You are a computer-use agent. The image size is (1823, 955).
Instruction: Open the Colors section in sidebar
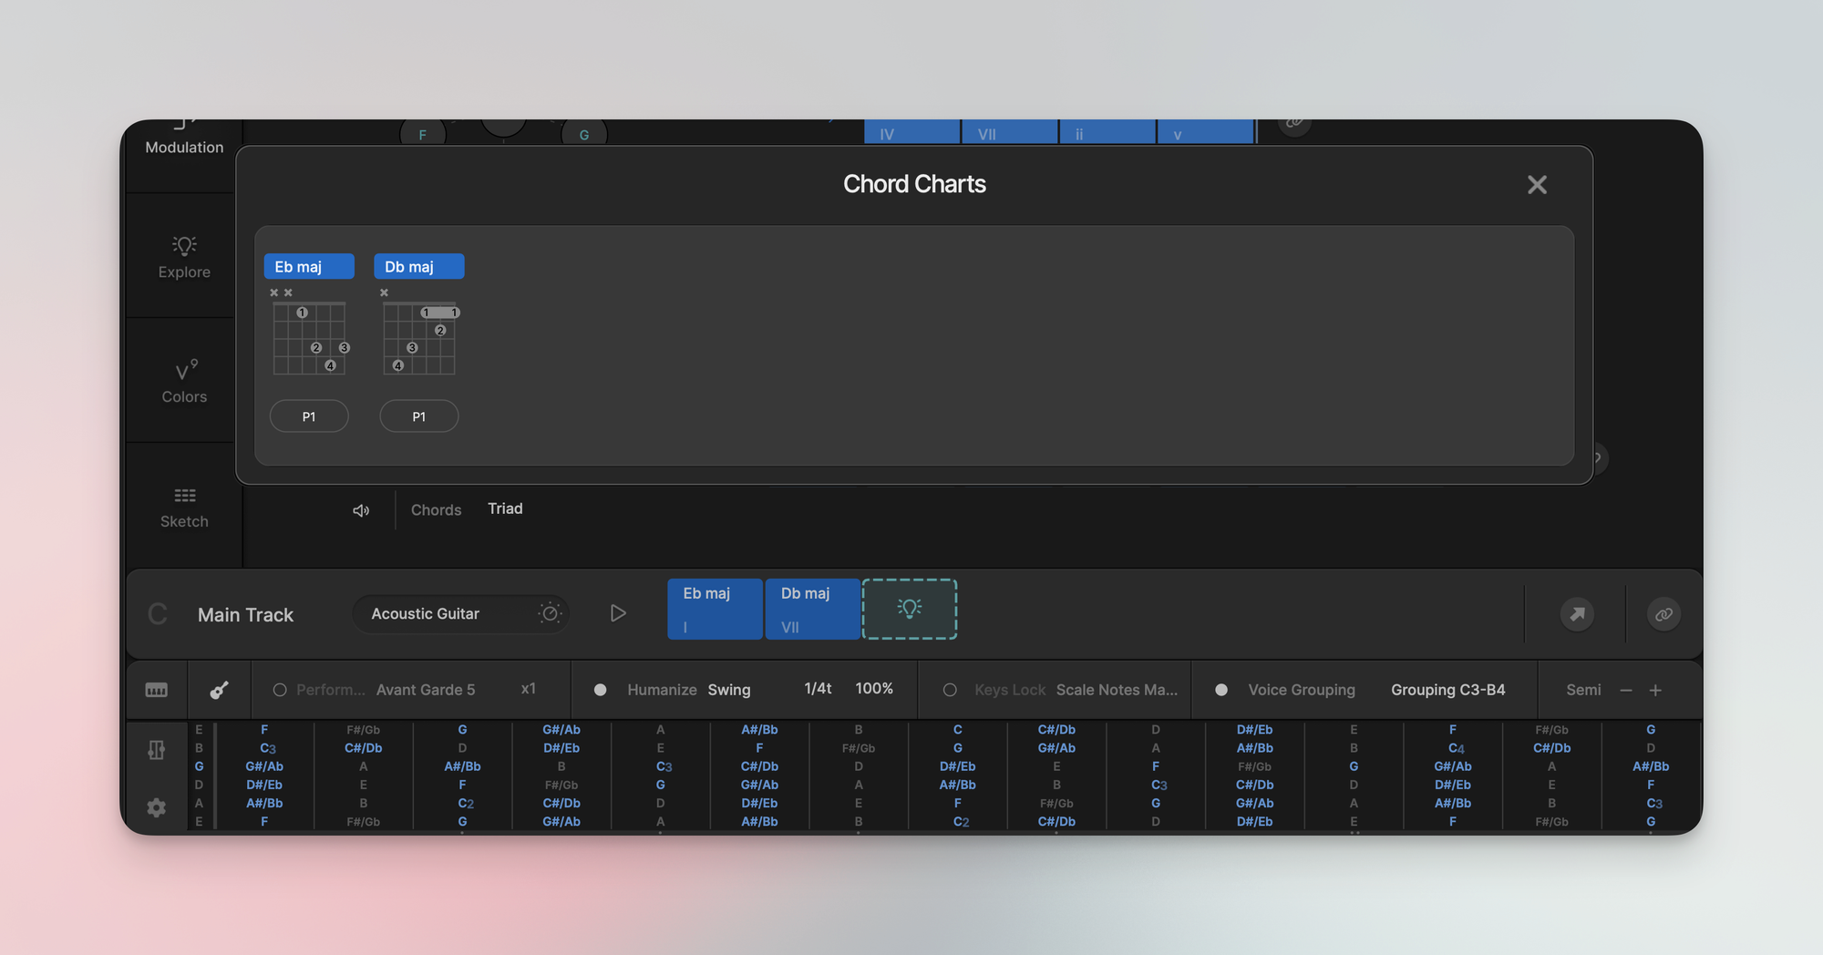[x=184, y=382]
